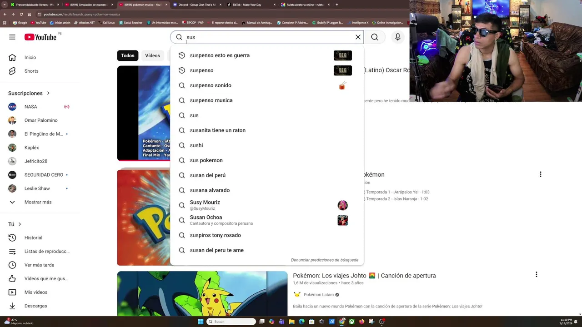Open Johto video three-dot options menu
The height and width of the screenshot is (327, 582).
(x=537, y=275)
